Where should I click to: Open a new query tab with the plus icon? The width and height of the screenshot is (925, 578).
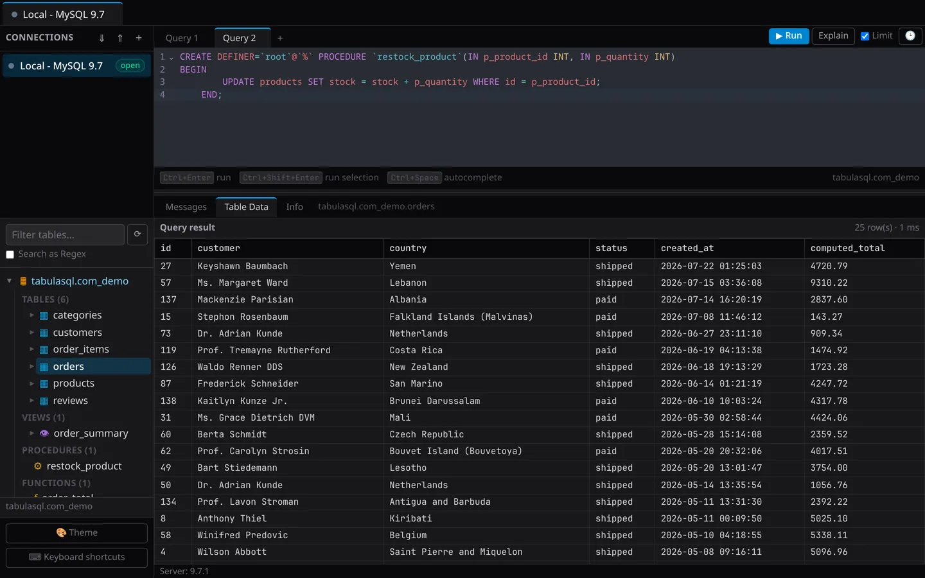(280, 39)
